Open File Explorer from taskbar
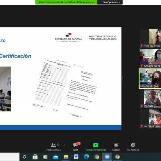The image size is (161, 161). [x=66, y=157]
